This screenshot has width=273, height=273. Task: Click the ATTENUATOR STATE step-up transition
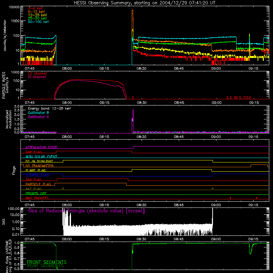[x=133, y=147]
